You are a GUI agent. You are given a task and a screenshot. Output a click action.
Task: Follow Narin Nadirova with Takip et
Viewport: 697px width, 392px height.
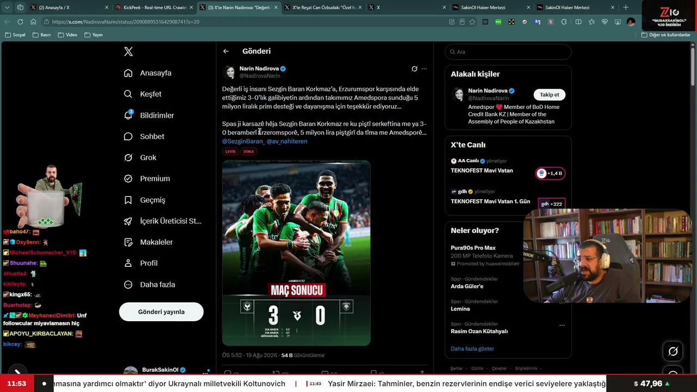click(549, 95)
